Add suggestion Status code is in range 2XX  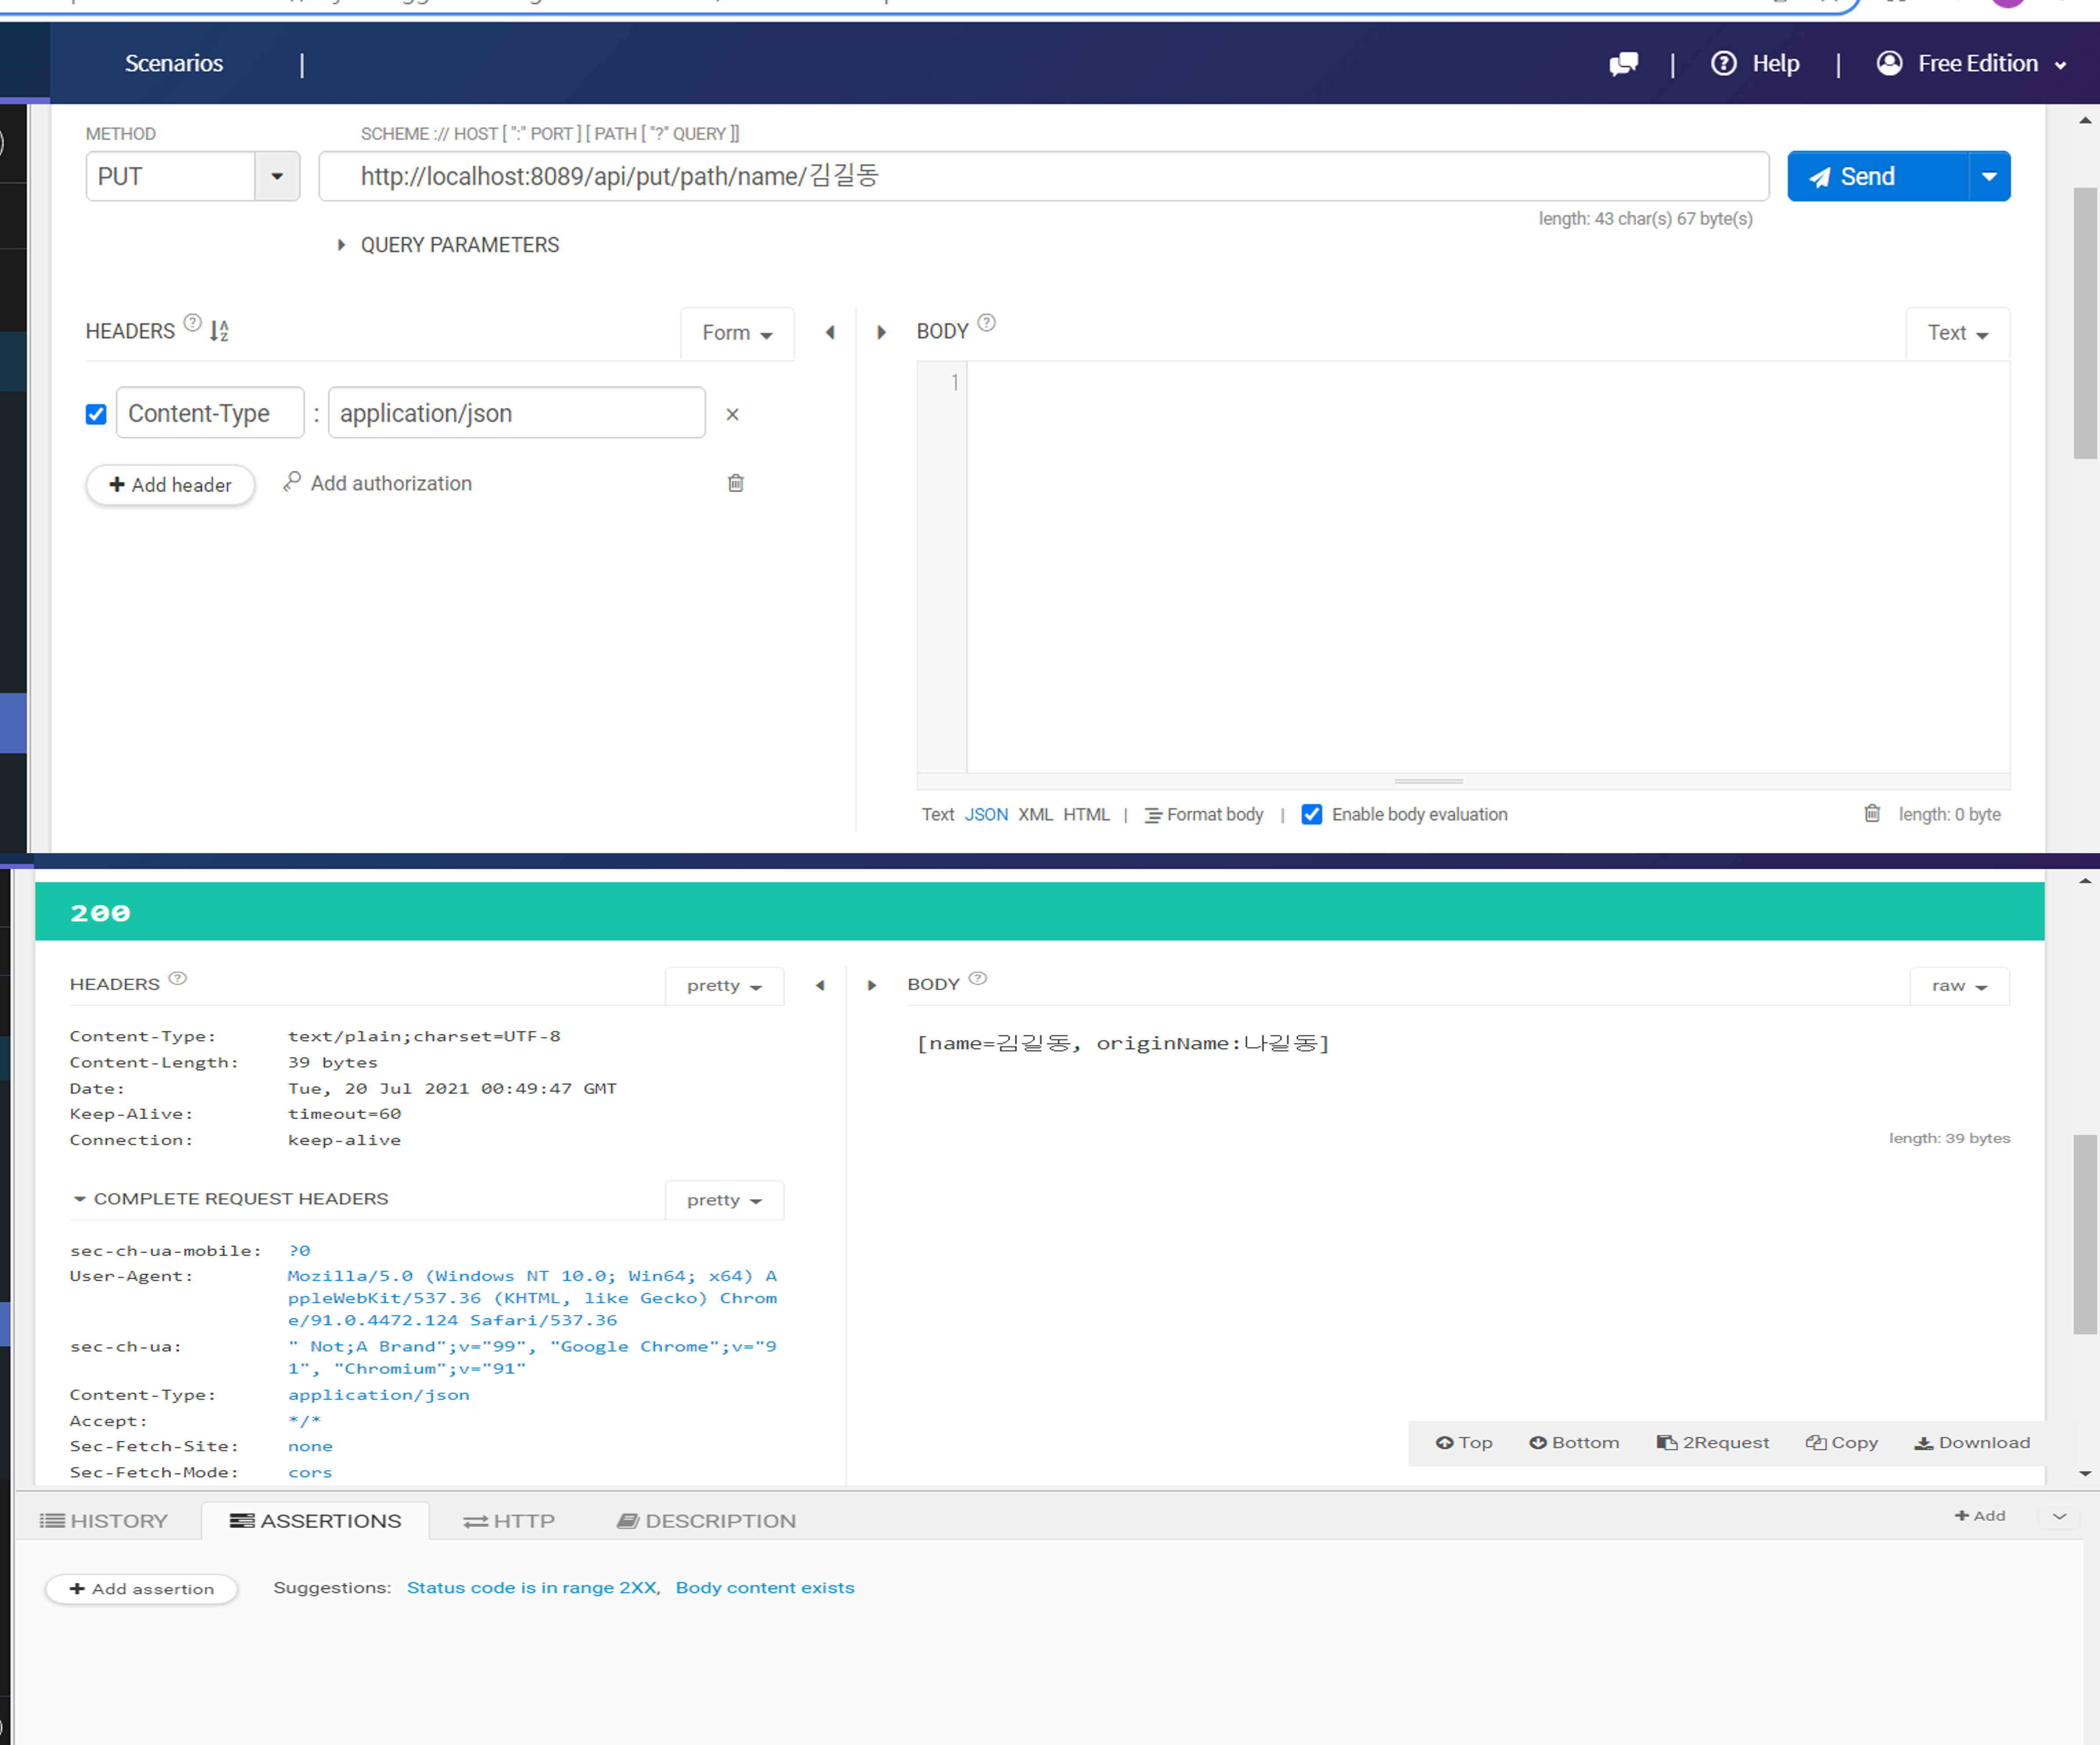click(532, 1588)
